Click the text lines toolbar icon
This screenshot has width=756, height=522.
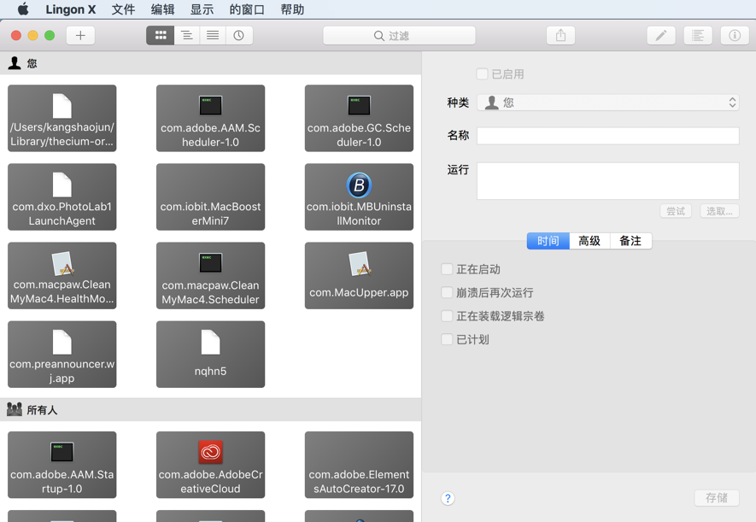698,36
